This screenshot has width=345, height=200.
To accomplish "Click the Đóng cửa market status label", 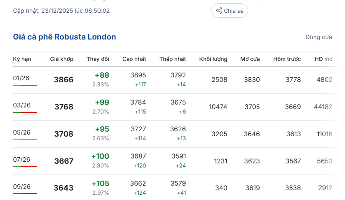I will pos(319,37).
